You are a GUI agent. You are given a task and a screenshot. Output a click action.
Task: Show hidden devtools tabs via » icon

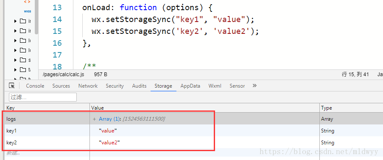pyautogui.click(x=254, y=86)
